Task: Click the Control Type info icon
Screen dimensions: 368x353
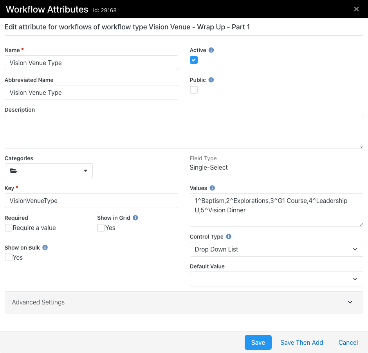Action: tap(229, 237)
